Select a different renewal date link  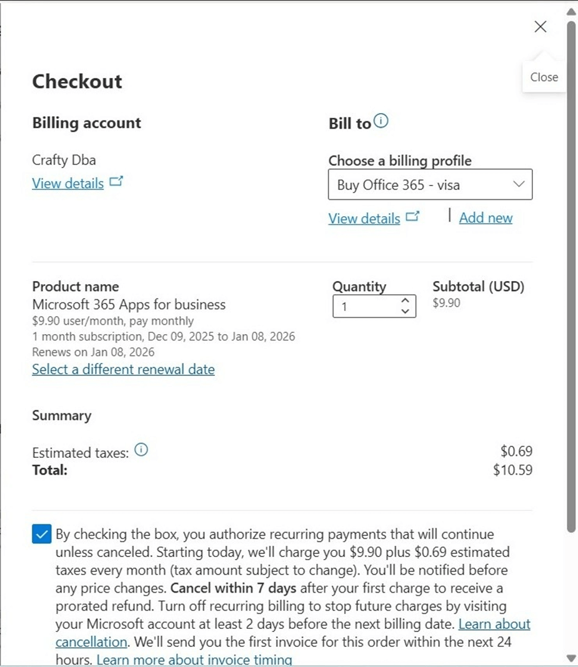click(123, 369)
